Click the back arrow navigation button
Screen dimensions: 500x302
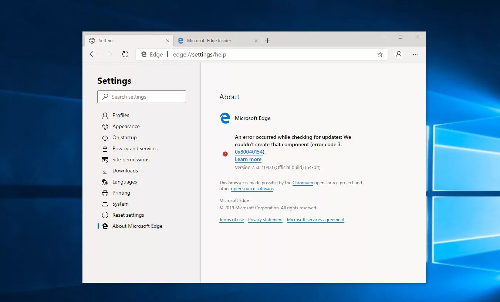pyautogui.click(x=93, y=54)
